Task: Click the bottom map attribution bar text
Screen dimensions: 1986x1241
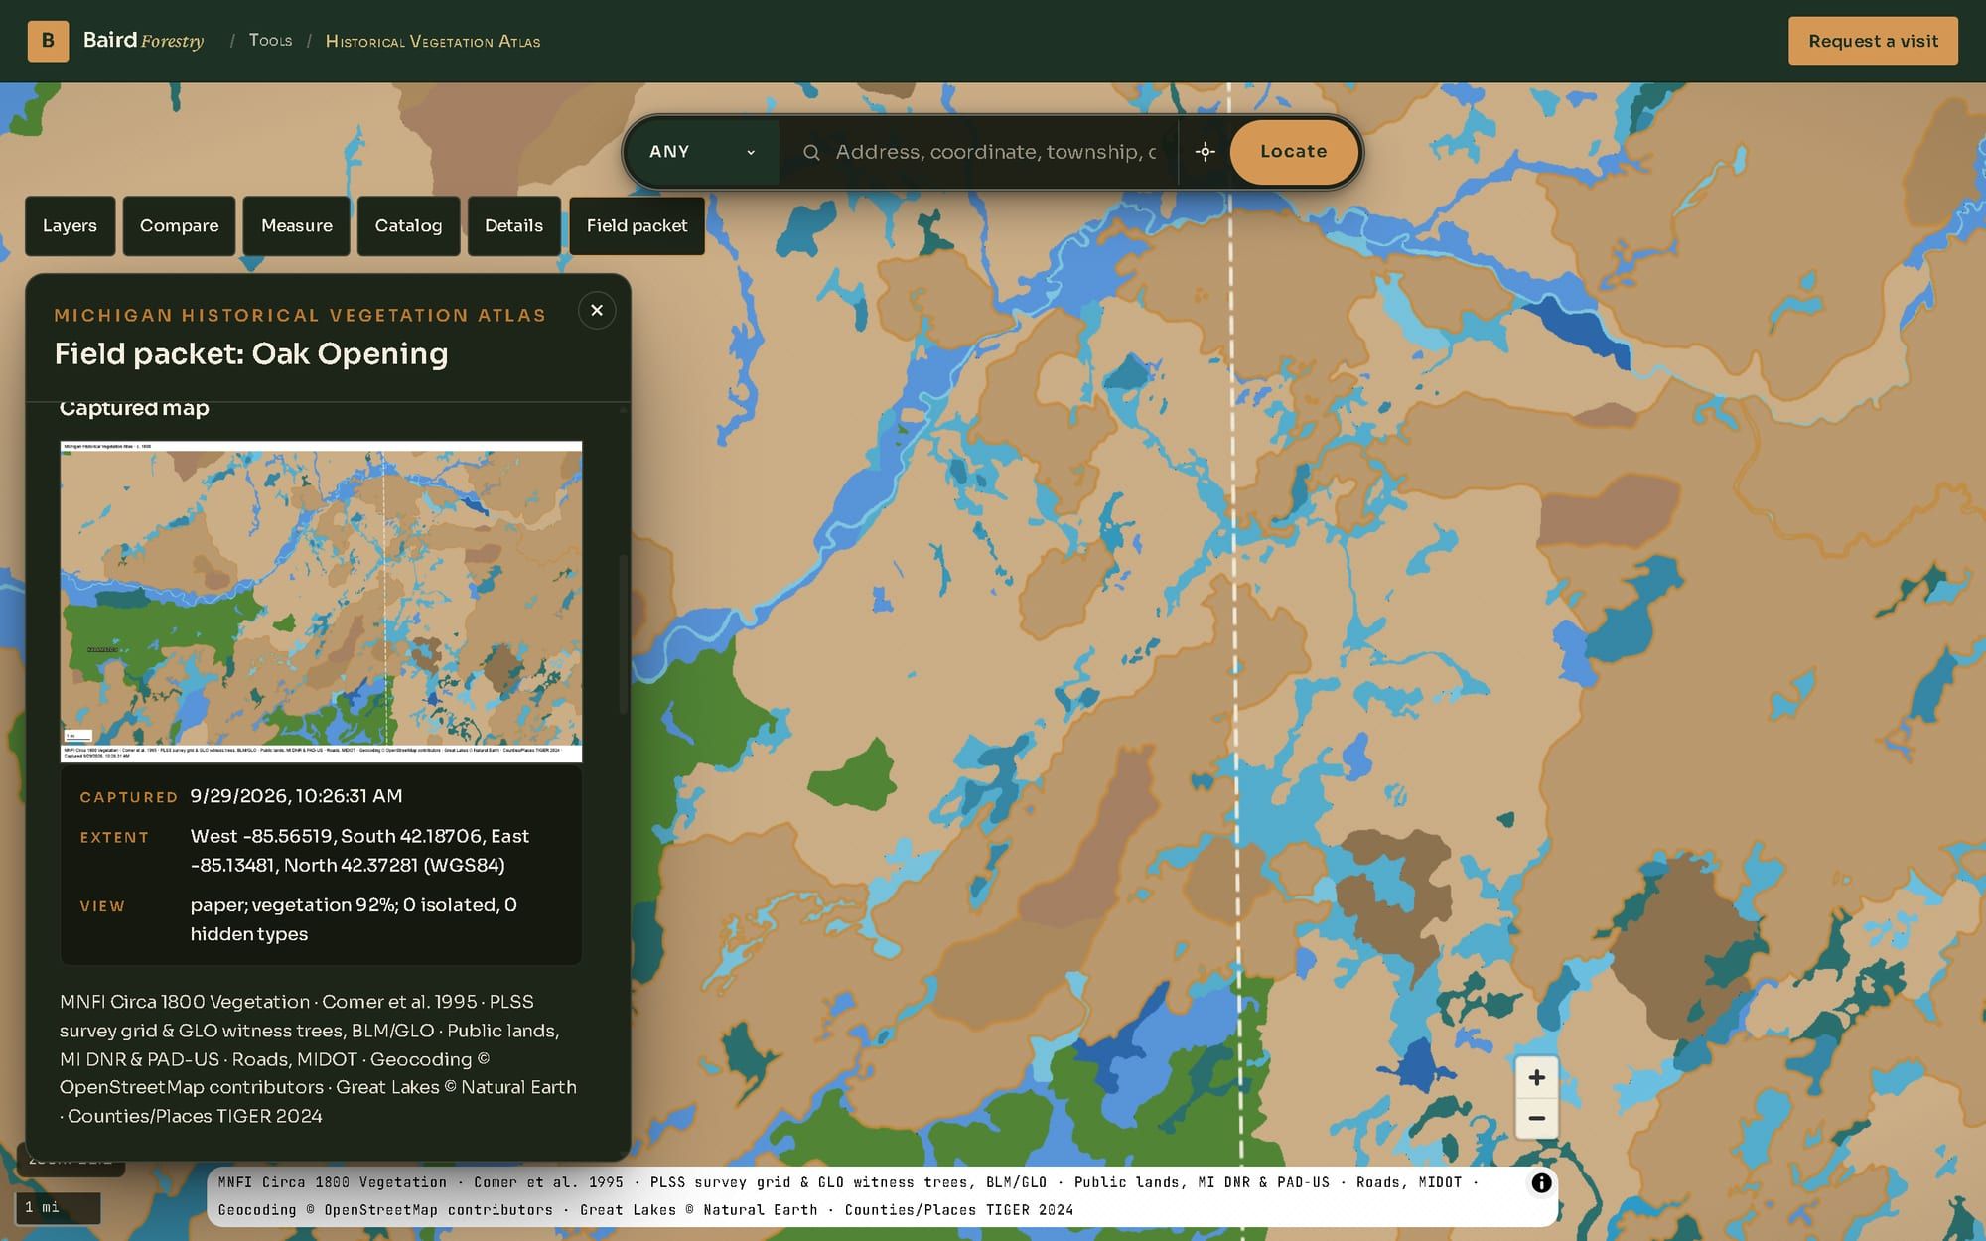Action: point(849,1196)
